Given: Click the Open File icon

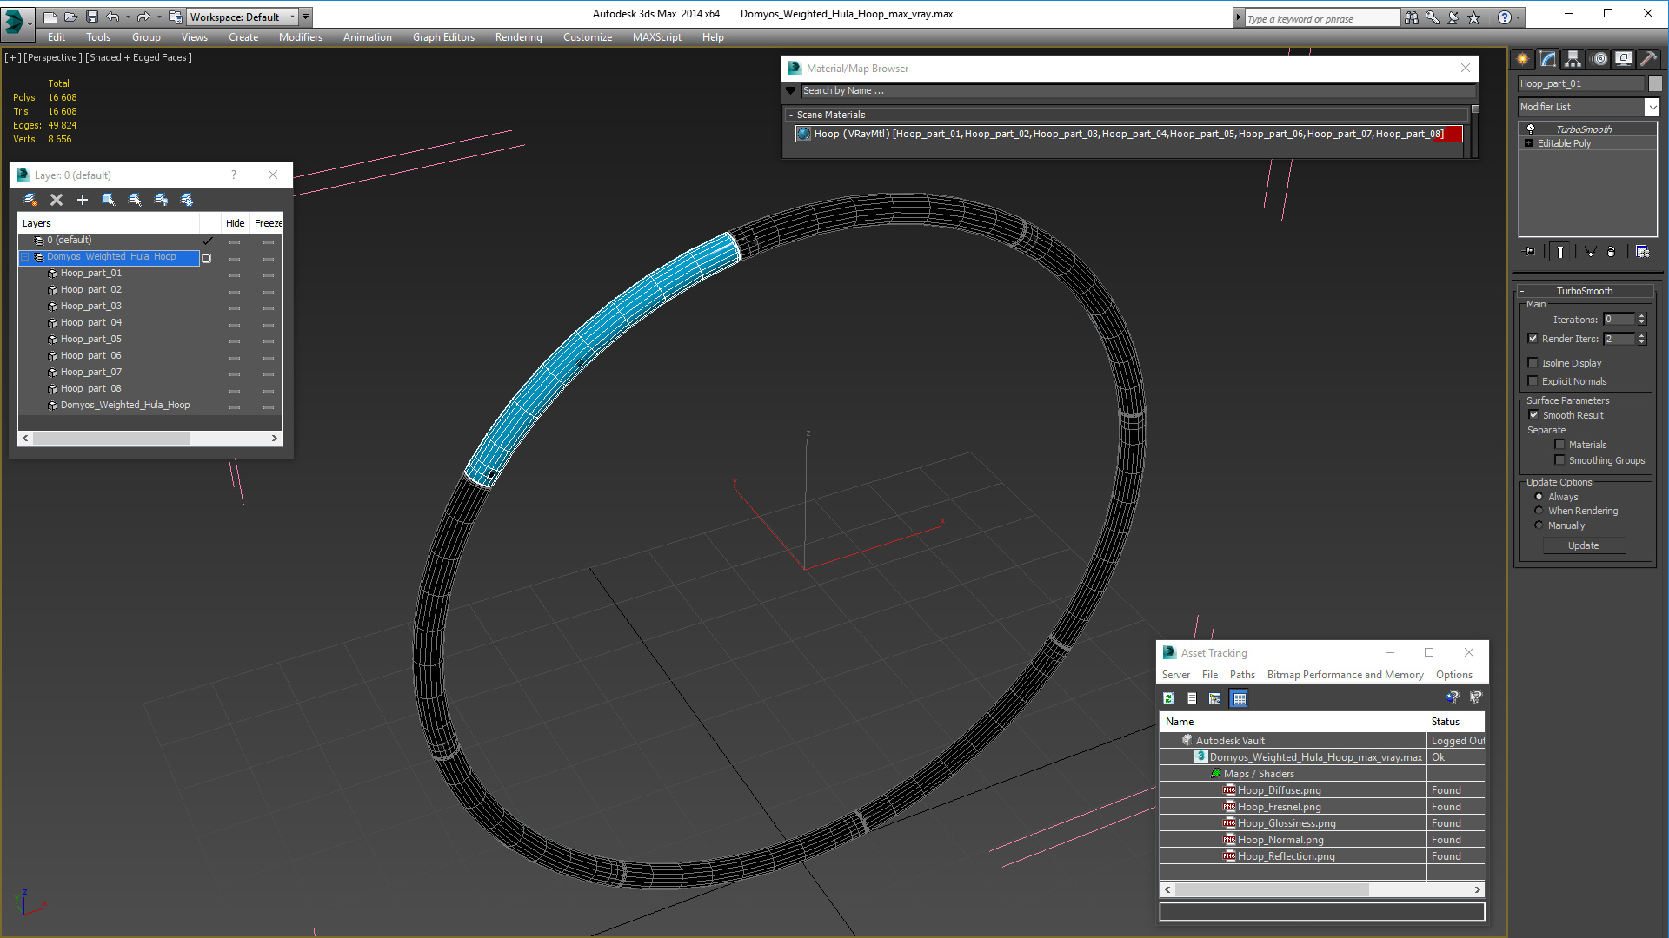Looking at the screenshot, I should (x=70, y=17).
